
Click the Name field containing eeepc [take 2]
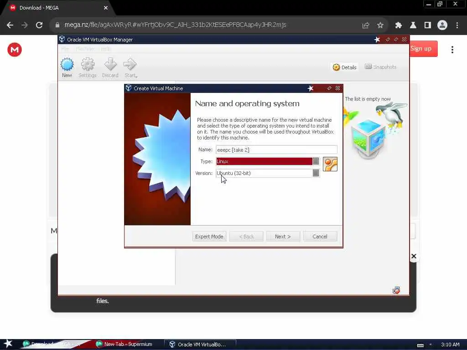276,149
